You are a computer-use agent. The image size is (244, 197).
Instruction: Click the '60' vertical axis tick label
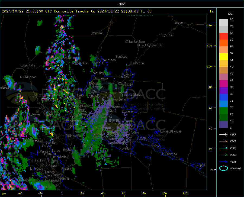(x=211, y=108)
